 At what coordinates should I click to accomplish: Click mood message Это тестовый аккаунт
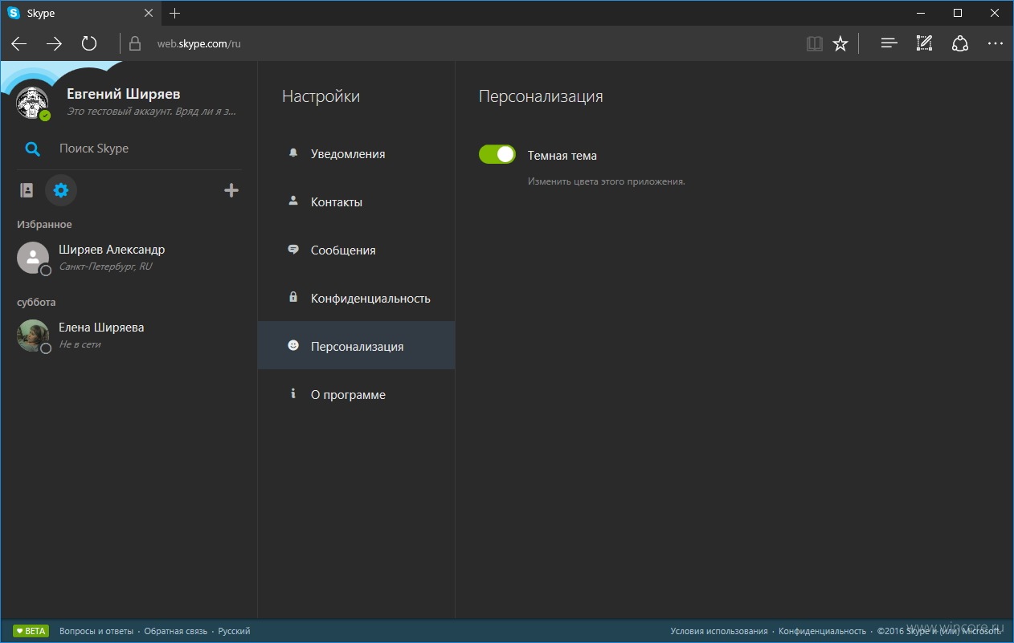pyautogui.click(x=151, y=112)
